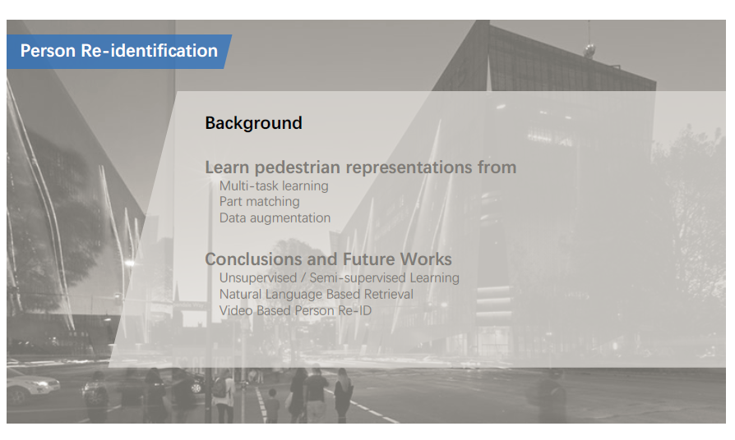Select the Background heading
The height and width of the screenshot is (440, 735).
[x=253, y=123]
